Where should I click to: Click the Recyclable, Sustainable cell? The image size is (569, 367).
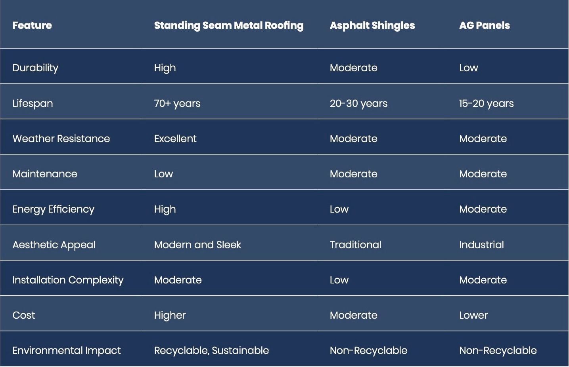click(211, 351)
